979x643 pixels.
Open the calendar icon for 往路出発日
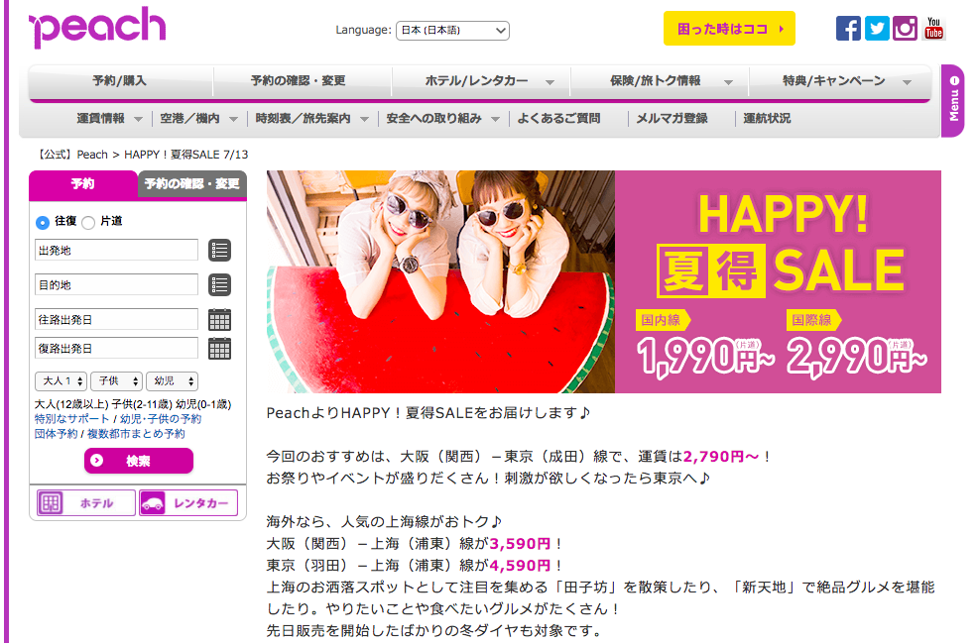219,320
